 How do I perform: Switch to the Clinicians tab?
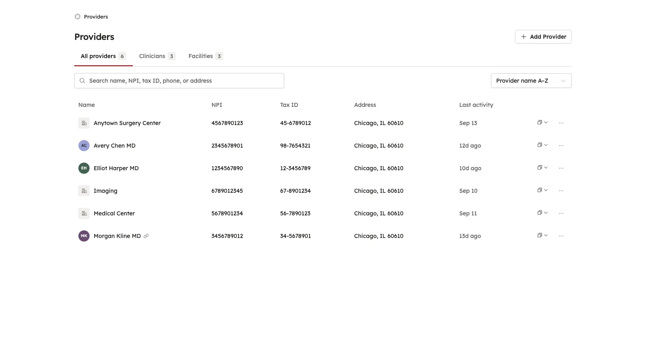pyautogui.click(x=157, y=56)
